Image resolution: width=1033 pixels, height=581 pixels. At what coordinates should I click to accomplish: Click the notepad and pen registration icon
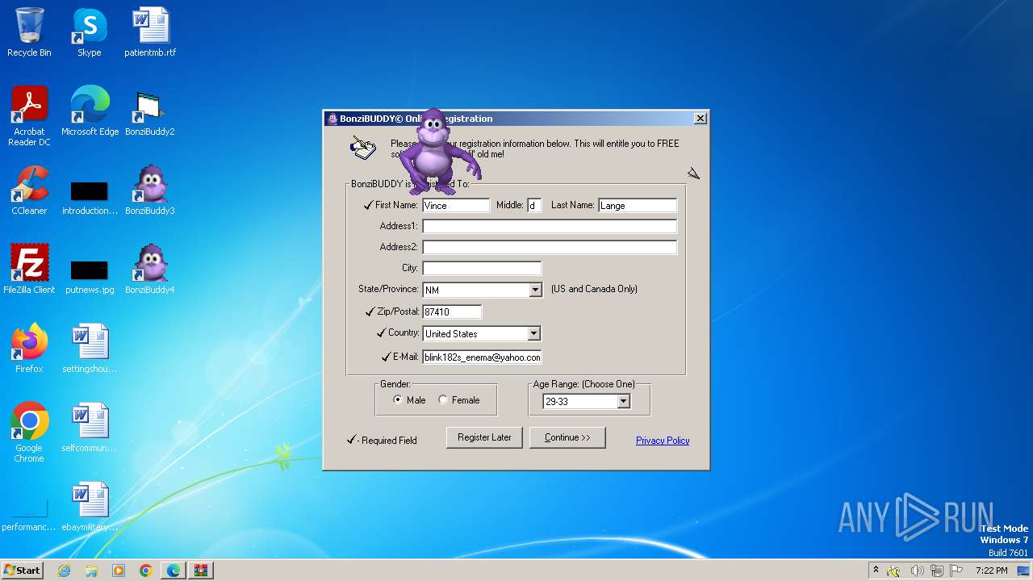point(363,148)
